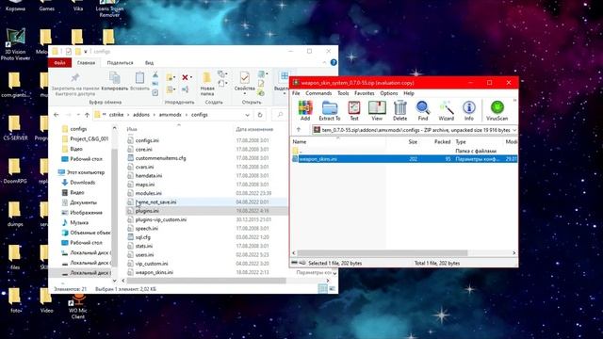Open Этот компьютер in navigation pane
This screenshot has width=603, height=339.
tap(86, 172)
